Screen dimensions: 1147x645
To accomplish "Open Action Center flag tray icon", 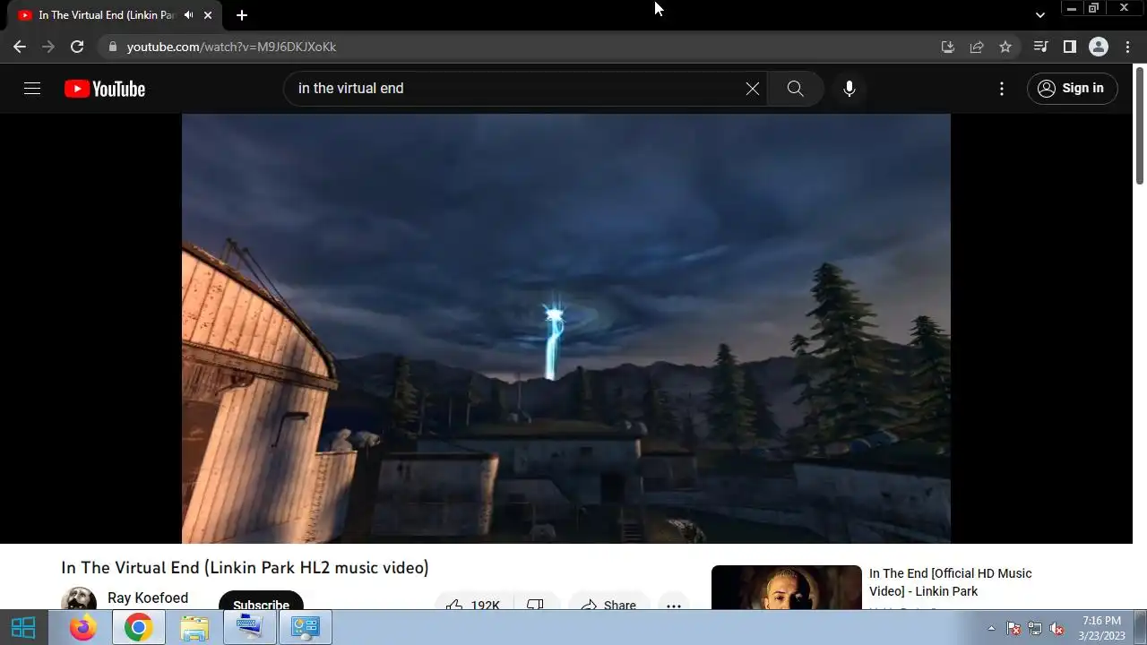I will 1013,628.
